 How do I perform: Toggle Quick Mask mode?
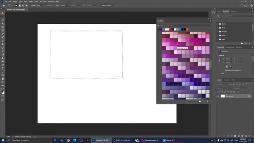click(x=3, y=97)
